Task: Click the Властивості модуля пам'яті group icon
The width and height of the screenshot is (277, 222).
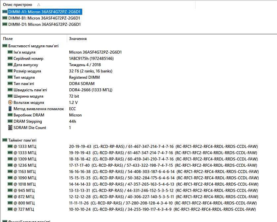Action: 5,46
